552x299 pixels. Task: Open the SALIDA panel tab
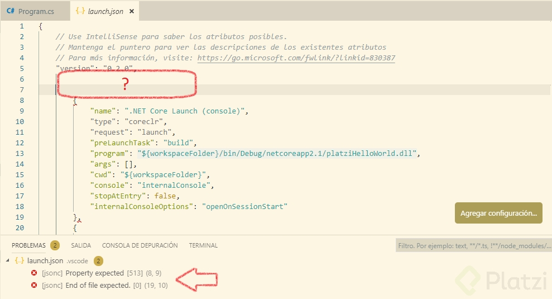[81, 245]
